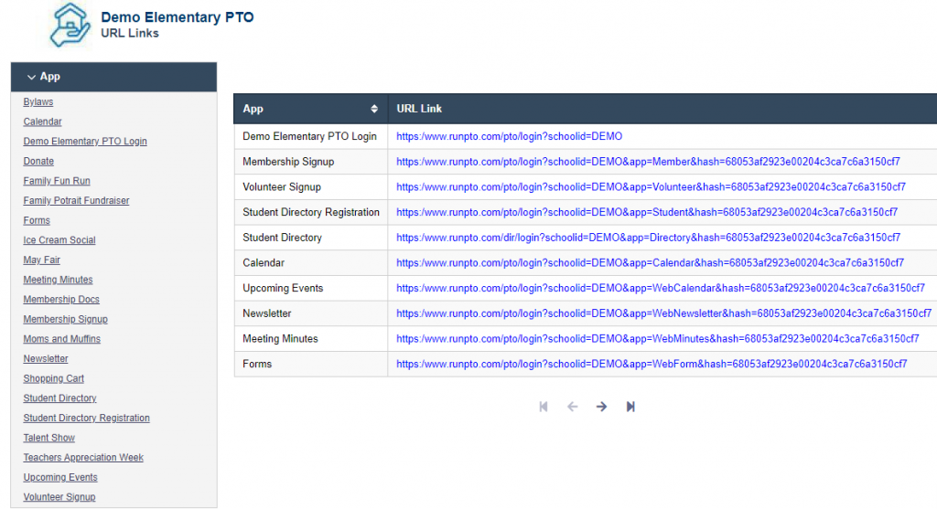Viewport: 937px width, 509px height.
Task: Click the Demo Elementary PTO house logo
Action: (x=70, y=25)
